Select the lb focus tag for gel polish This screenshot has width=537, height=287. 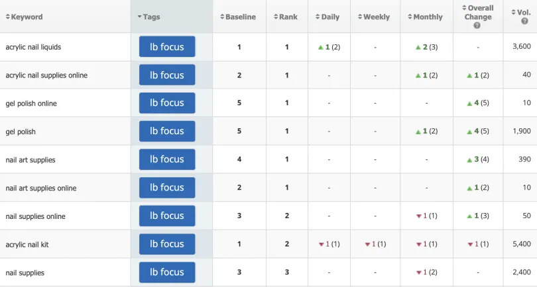click(x=167, y=131)
